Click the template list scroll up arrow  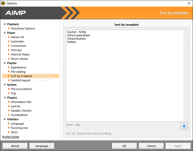click(x=185, y=32)
